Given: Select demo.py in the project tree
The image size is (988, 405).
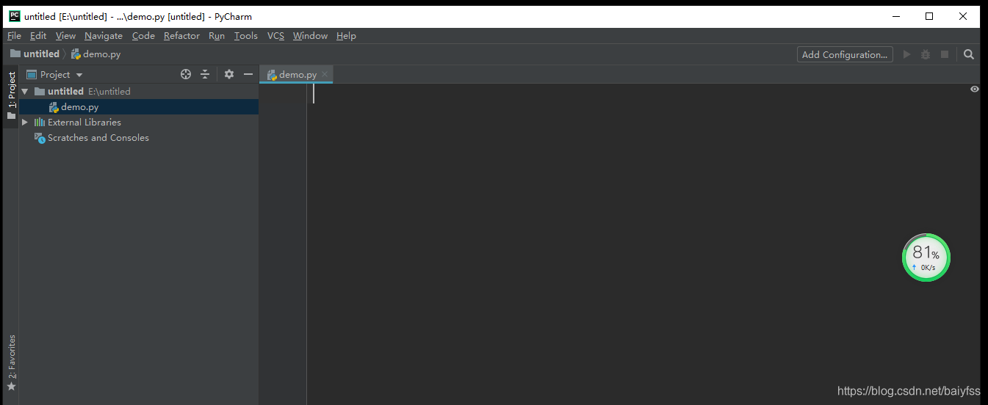Looking at the screenshot, I should tap(139, 107).
